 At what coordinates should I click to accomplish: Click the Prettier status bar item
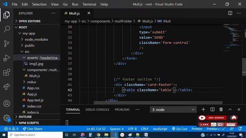tap(197, 129)
